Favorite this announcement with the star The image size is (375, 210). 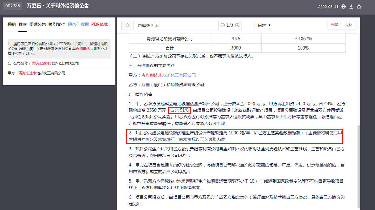pyautogui.click(x=359, y=7)
